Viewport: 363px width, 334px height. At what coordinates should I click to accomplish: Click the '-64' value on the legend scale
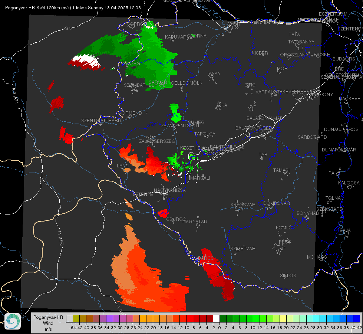[x=73, y=328]
